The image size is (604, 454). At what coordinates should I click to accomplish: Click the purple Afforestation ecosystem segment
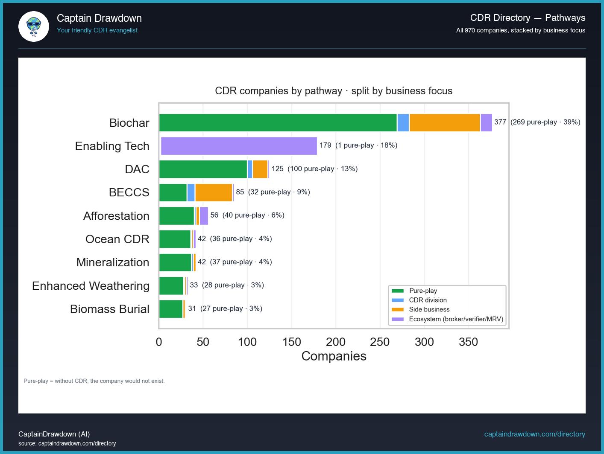click(204, 216)
